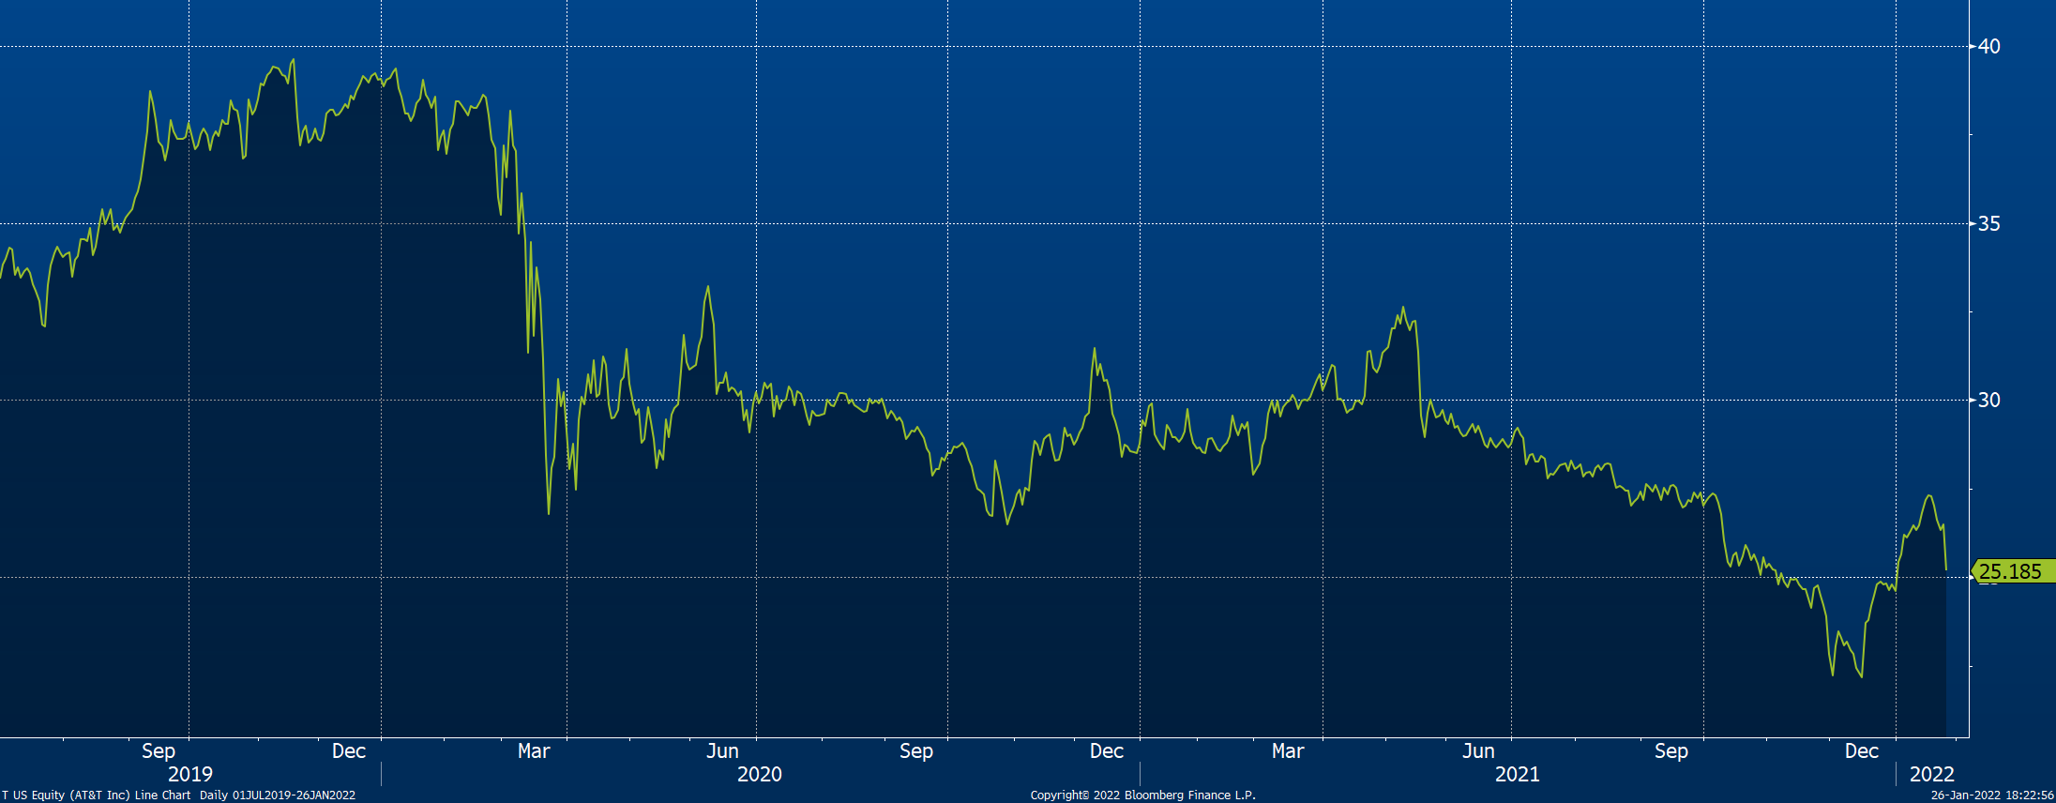This screenshot has height=803, width=2056.
Task: Click the 35 price axis label
Action: tap(1988, 223)
